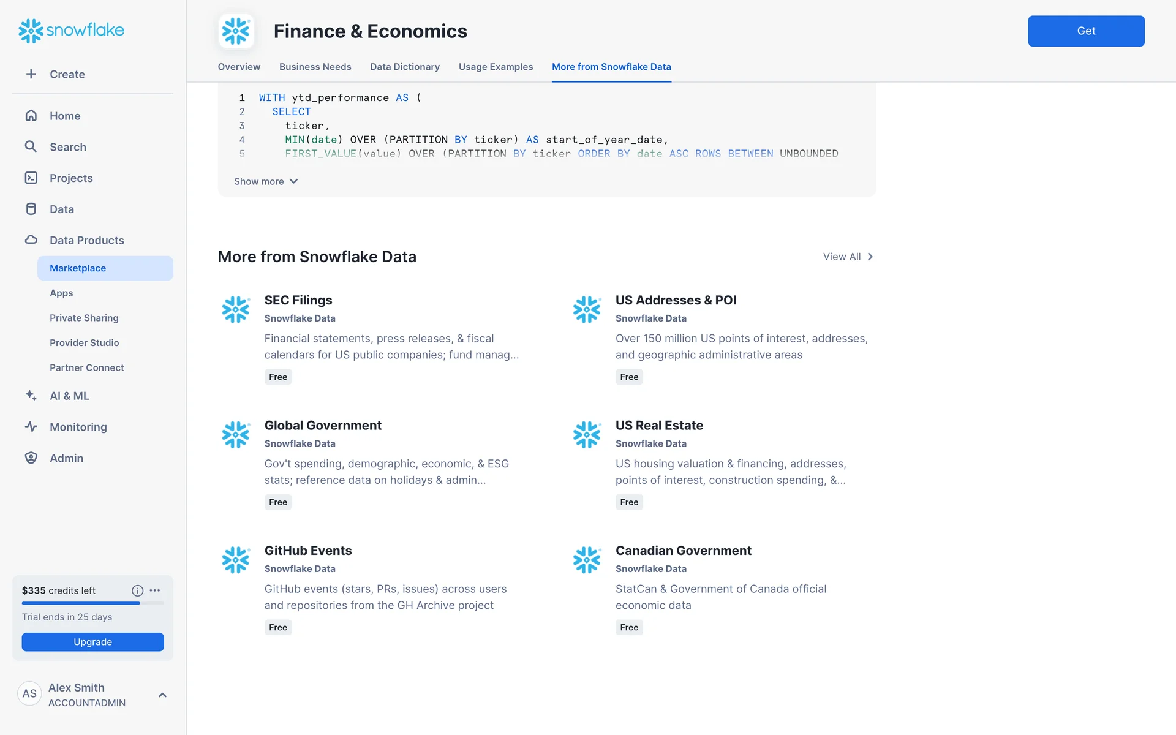The image size is (1176, 735).
Task: Click the Data cylinder icon
Action: (x=31, y=209)
